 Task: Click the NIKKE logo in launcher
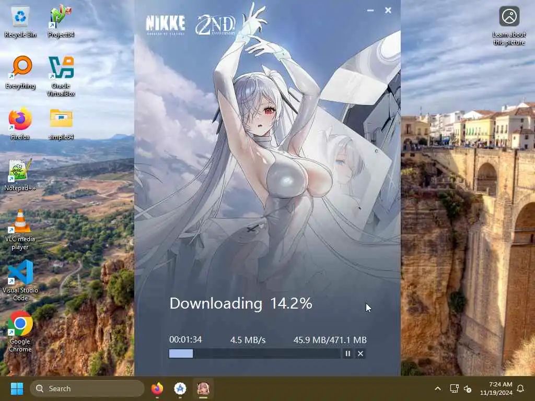tap(166, 25)
